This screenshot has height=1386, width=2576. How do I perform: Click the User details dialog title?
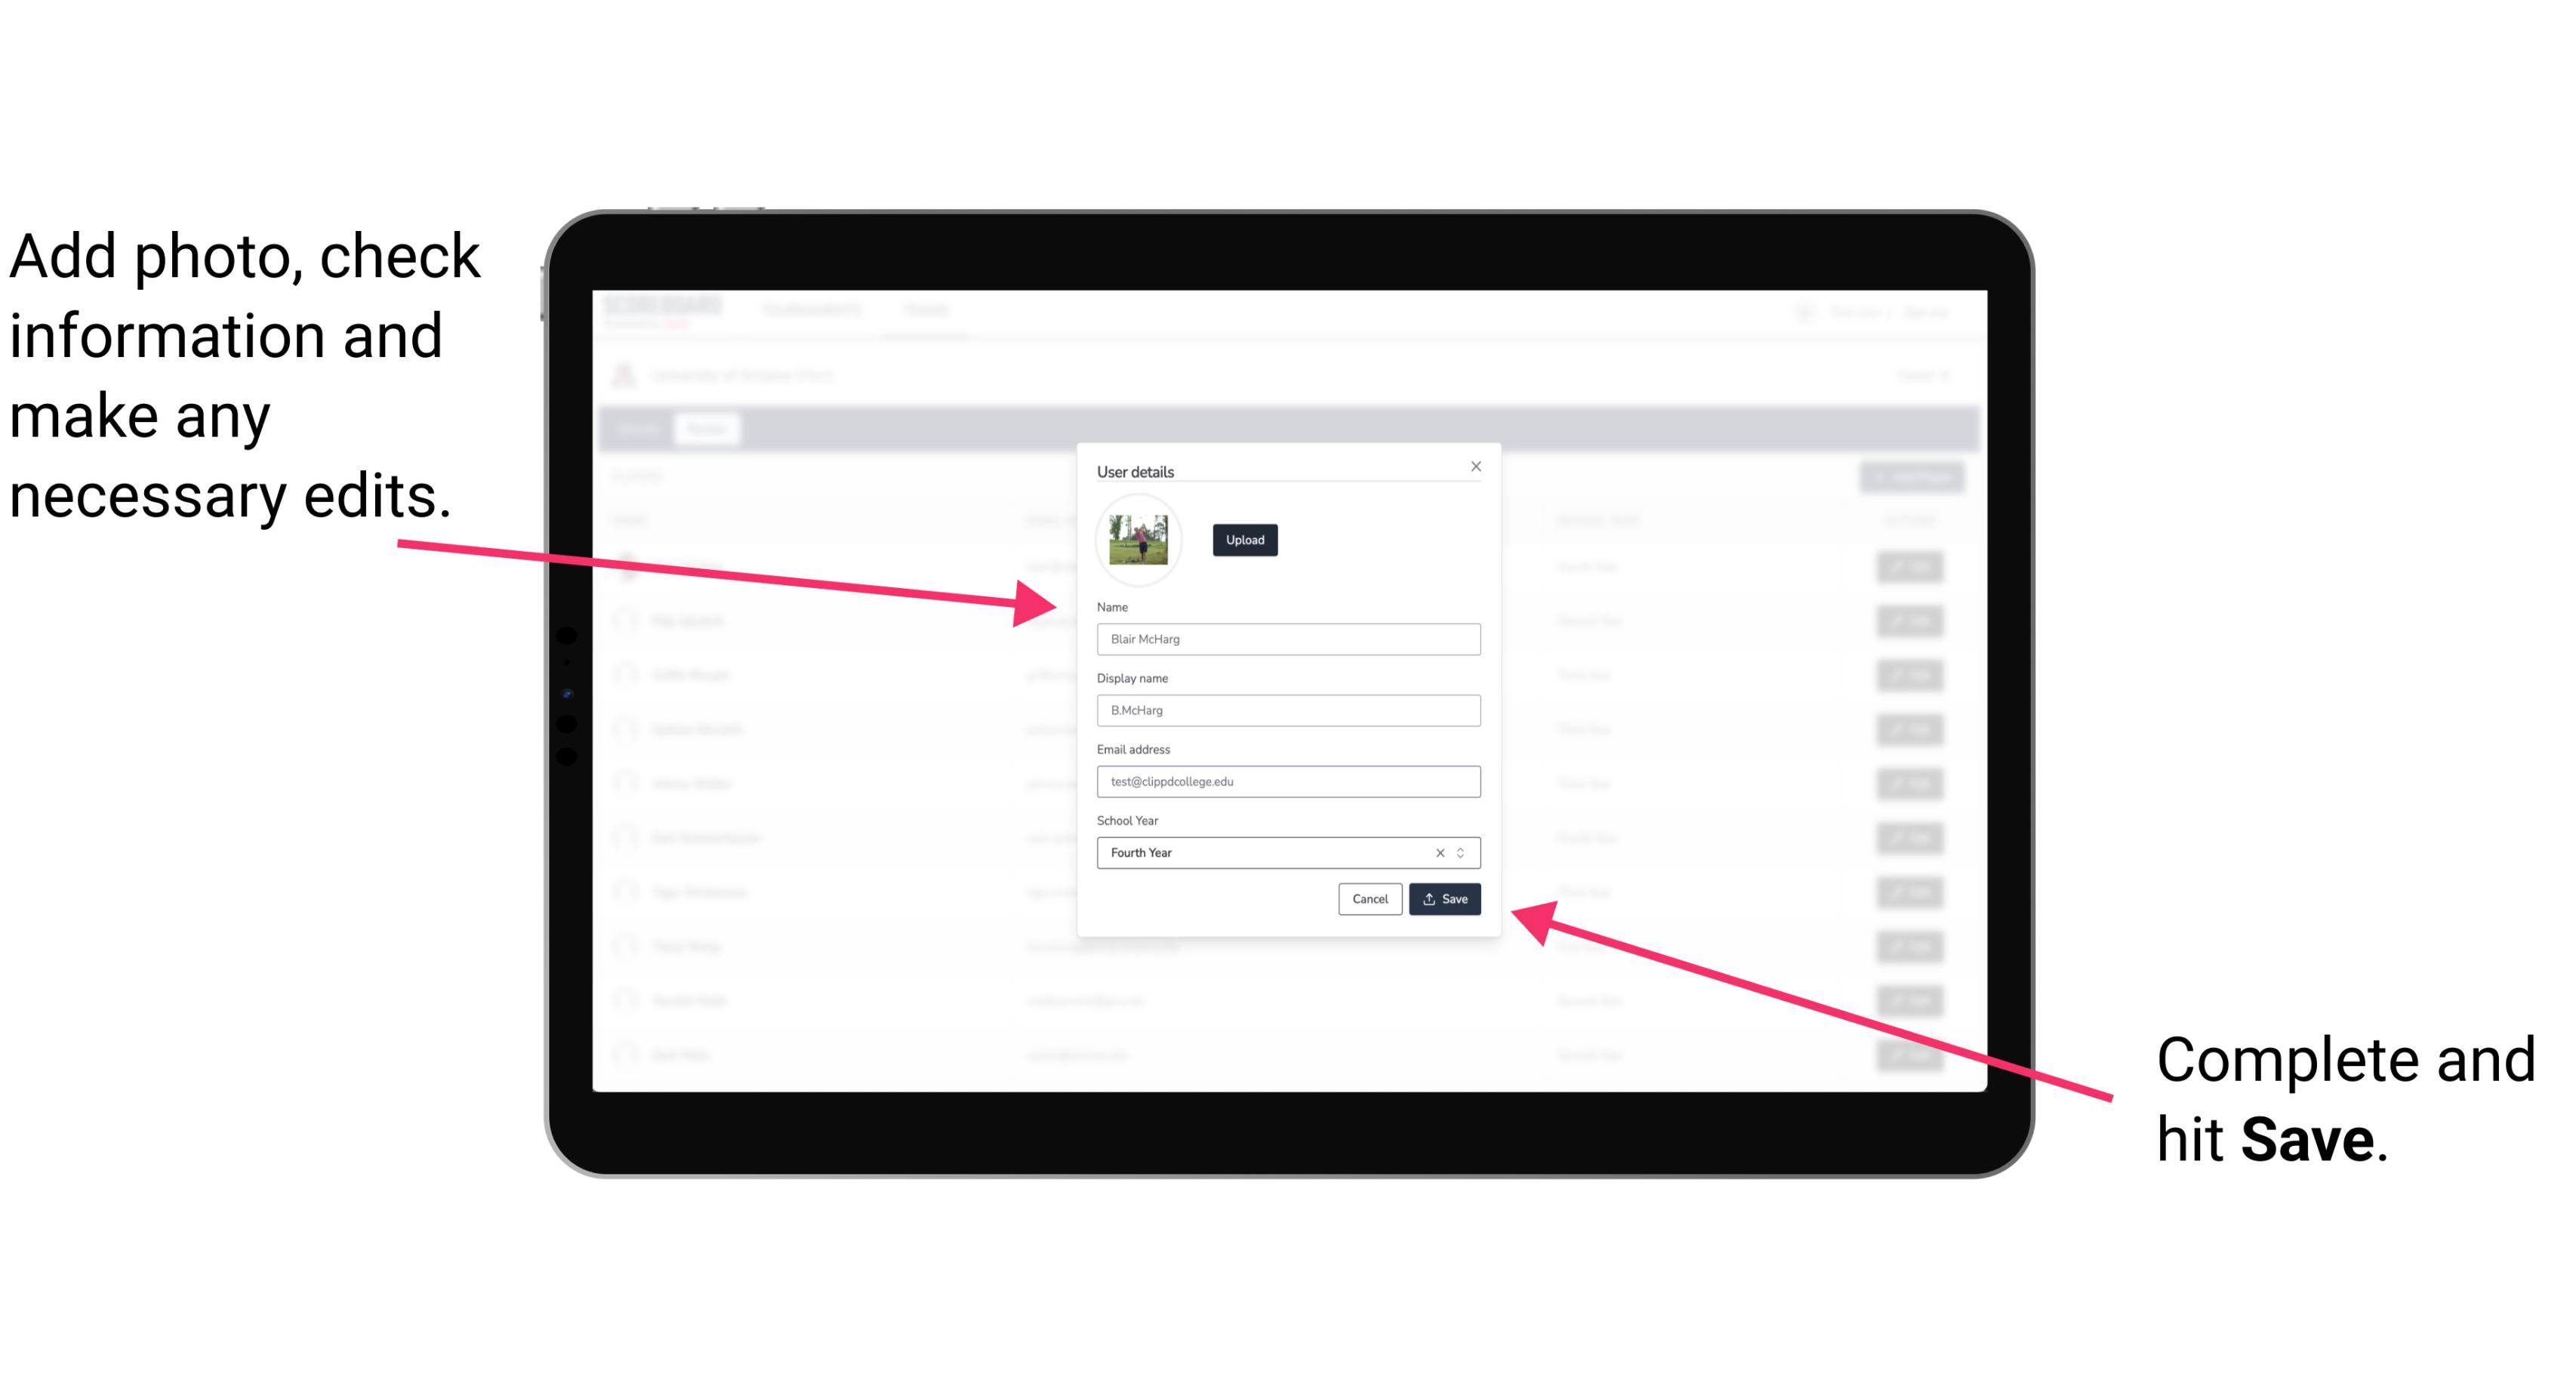[1137, 471]
